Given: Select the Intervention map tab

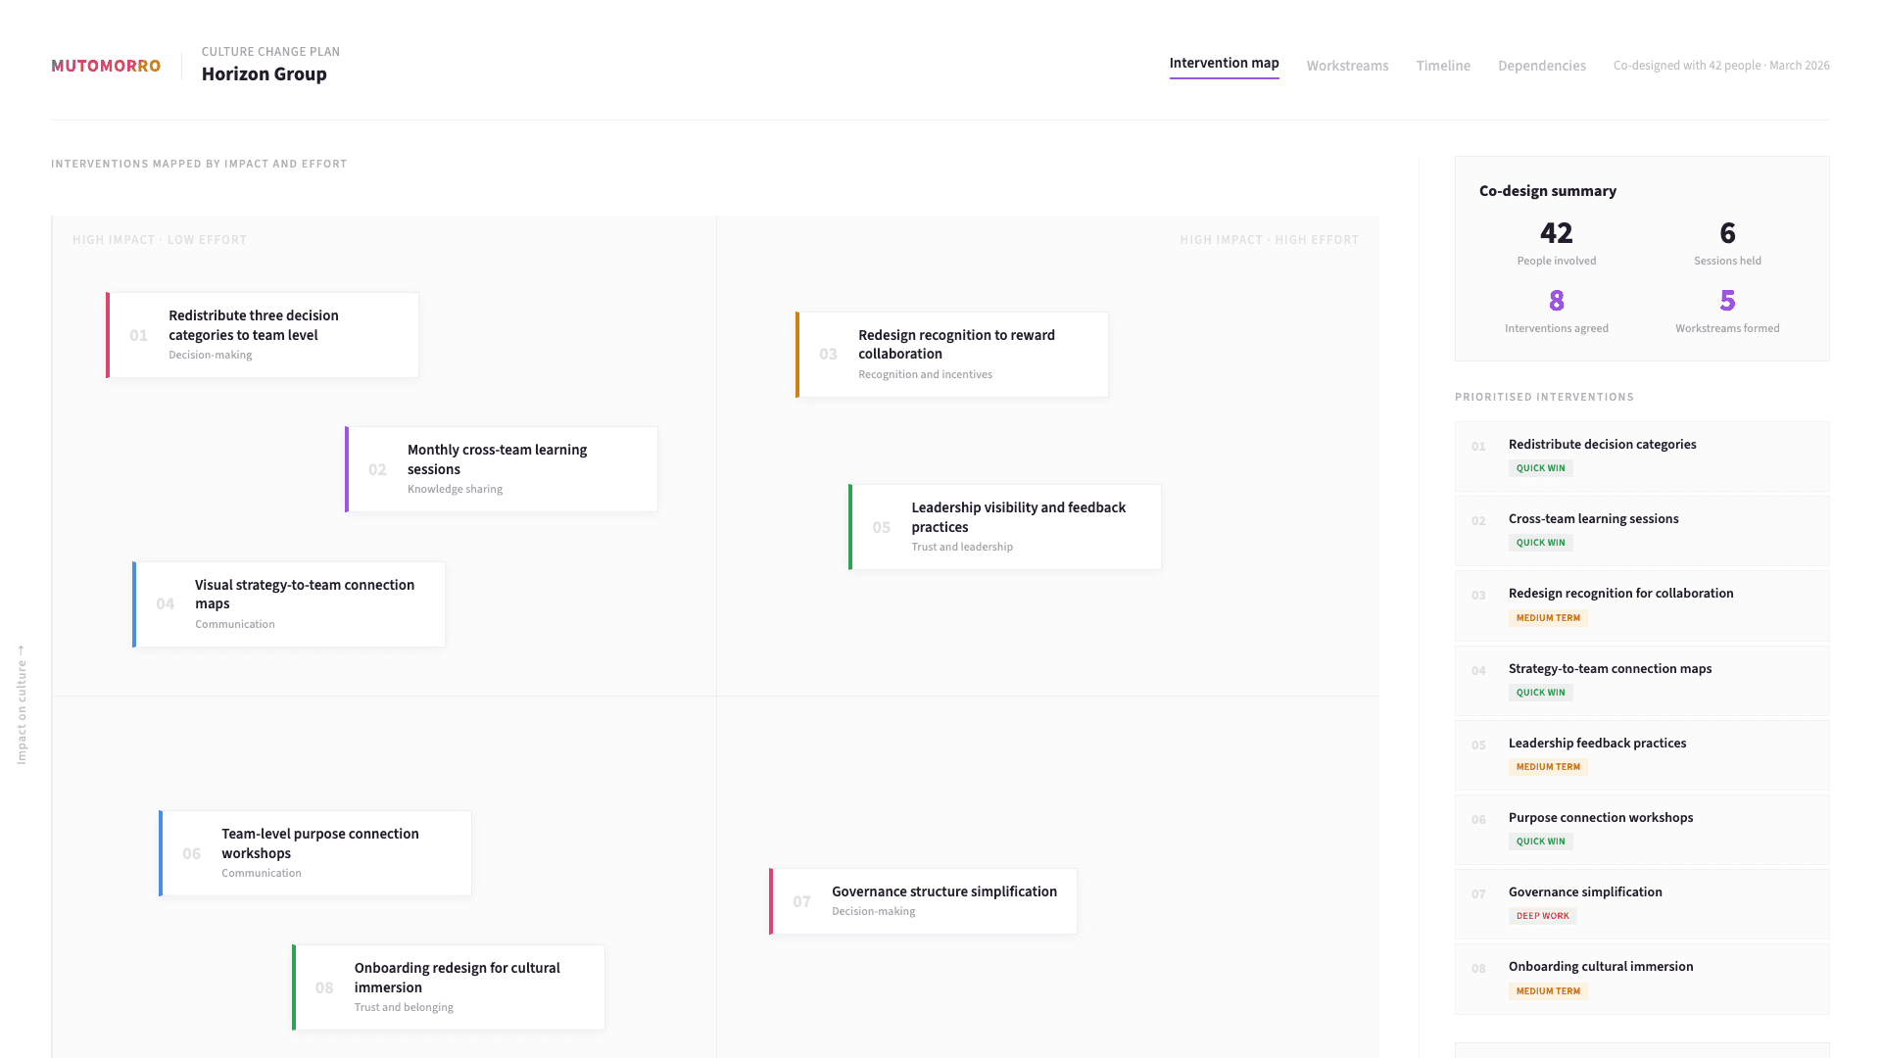Looking at the screenshot, I should (x=1224, y=63).
